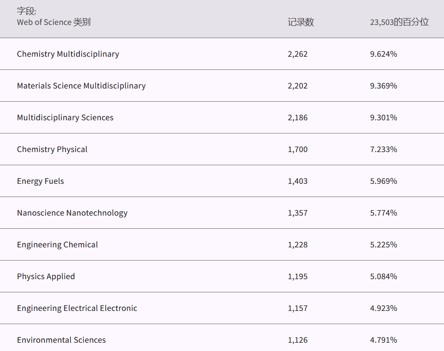
Task: Click the Engineering Chemical category name
Action: tap(57, 244)
